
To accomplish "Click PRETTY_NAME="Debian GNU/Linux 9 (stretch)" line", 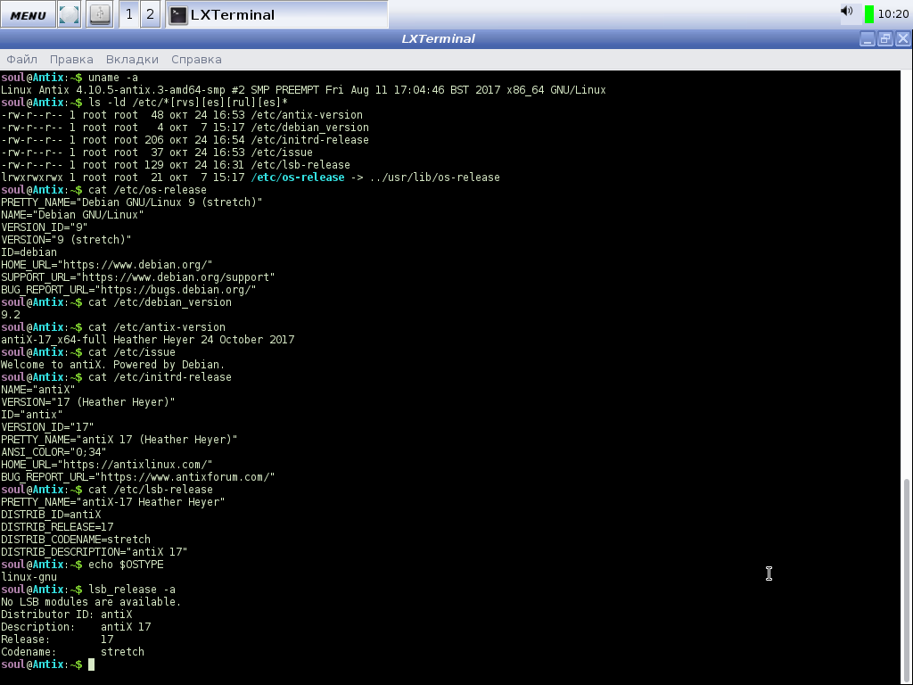I will [132, 202].
